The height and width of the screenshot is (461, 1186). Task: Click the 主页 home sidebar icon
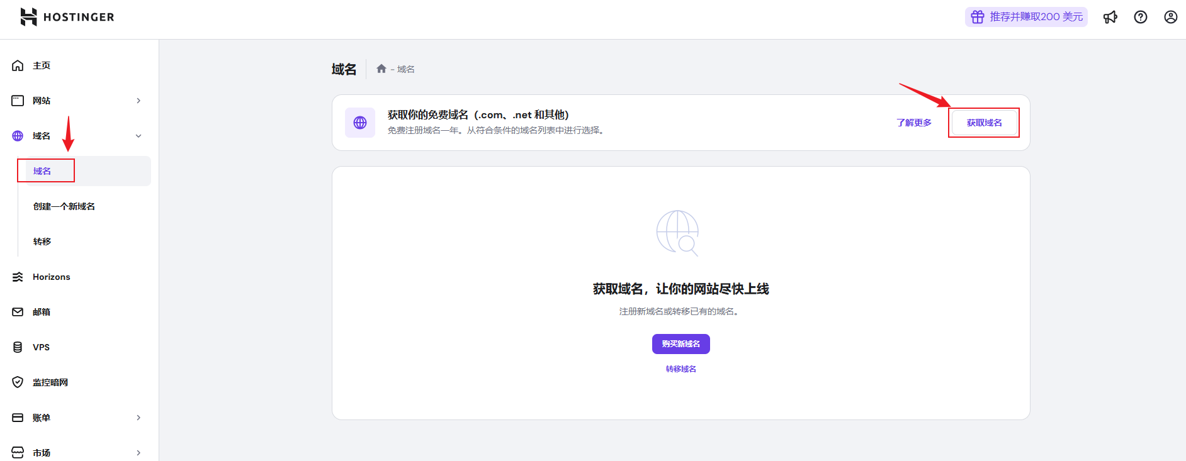click(18, 65)
